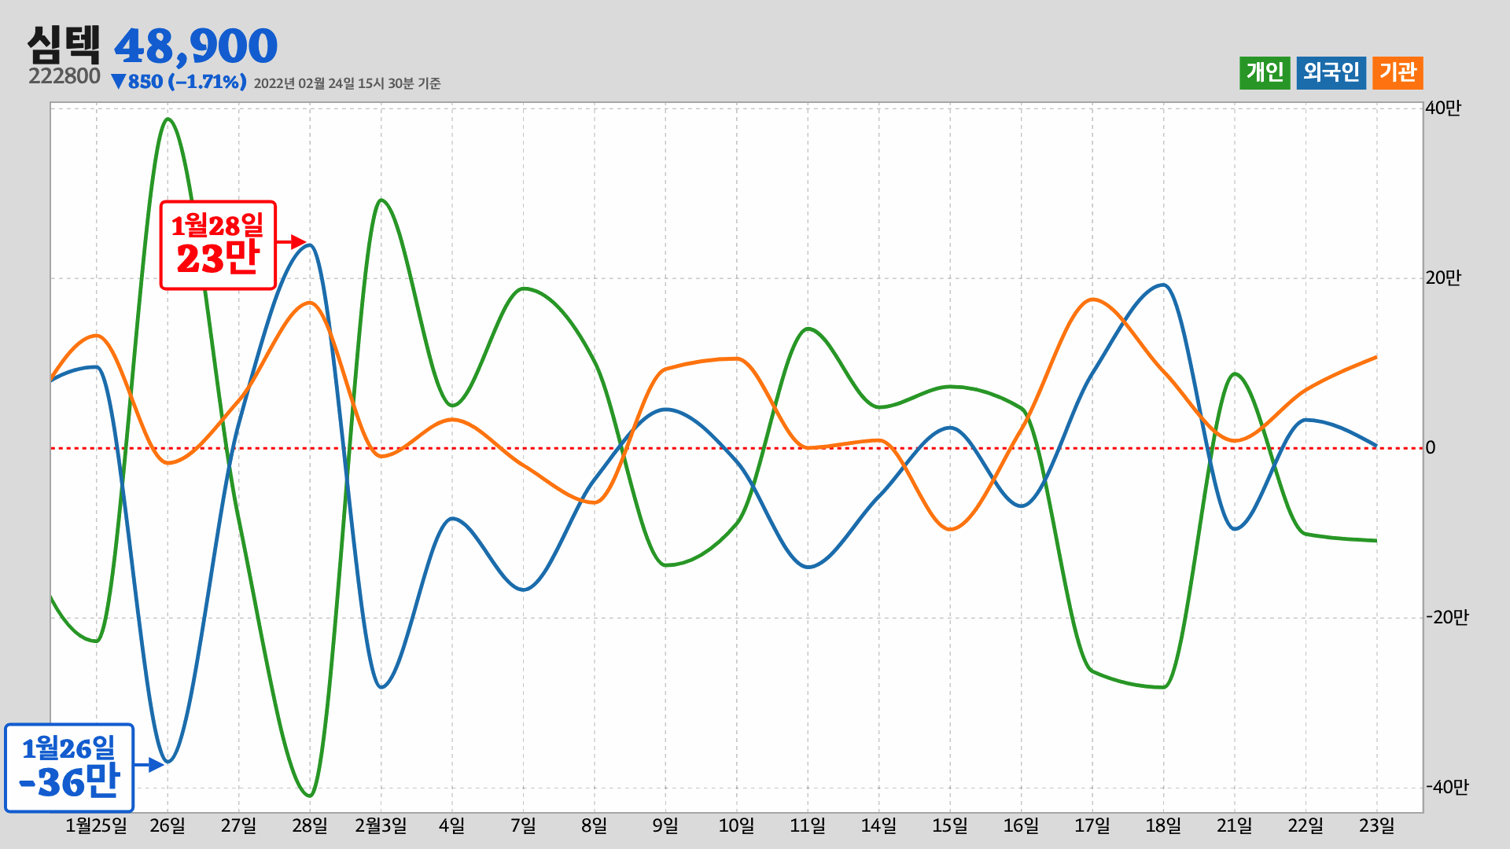This screenshot has height=849, width=1510.
Task: Click the 21일 x-axis label
Action: tap(1235, 826)
